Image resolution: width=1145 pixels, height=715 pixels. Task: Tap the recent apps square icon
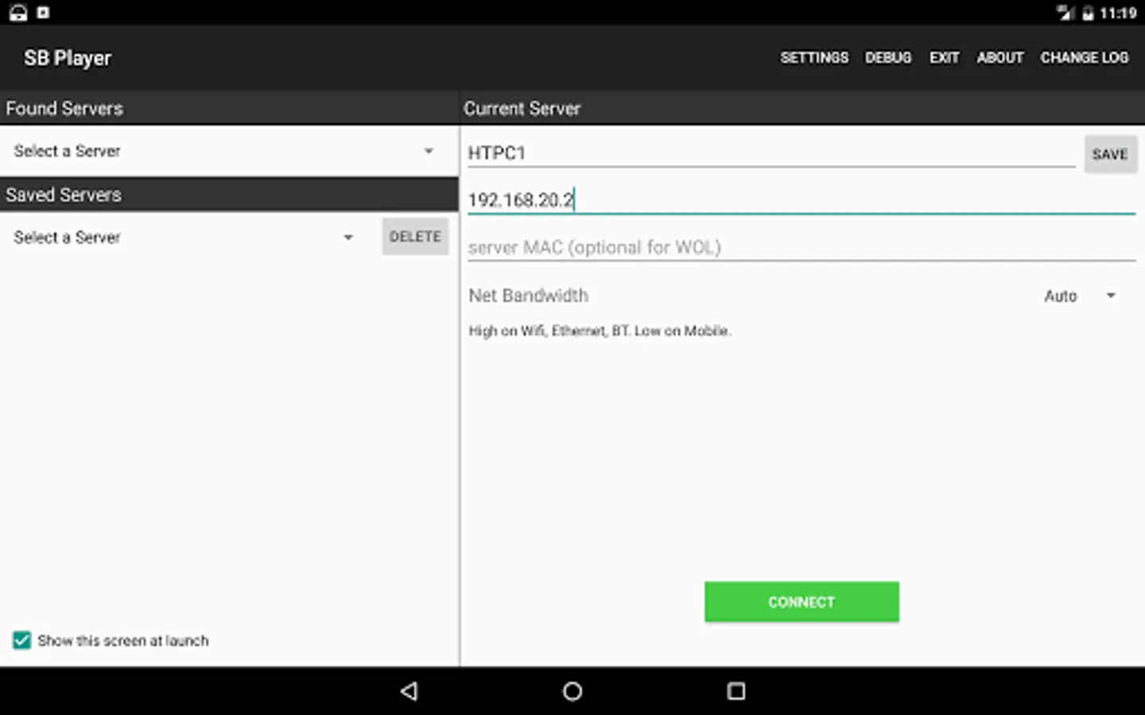click(x=736, y=691)
